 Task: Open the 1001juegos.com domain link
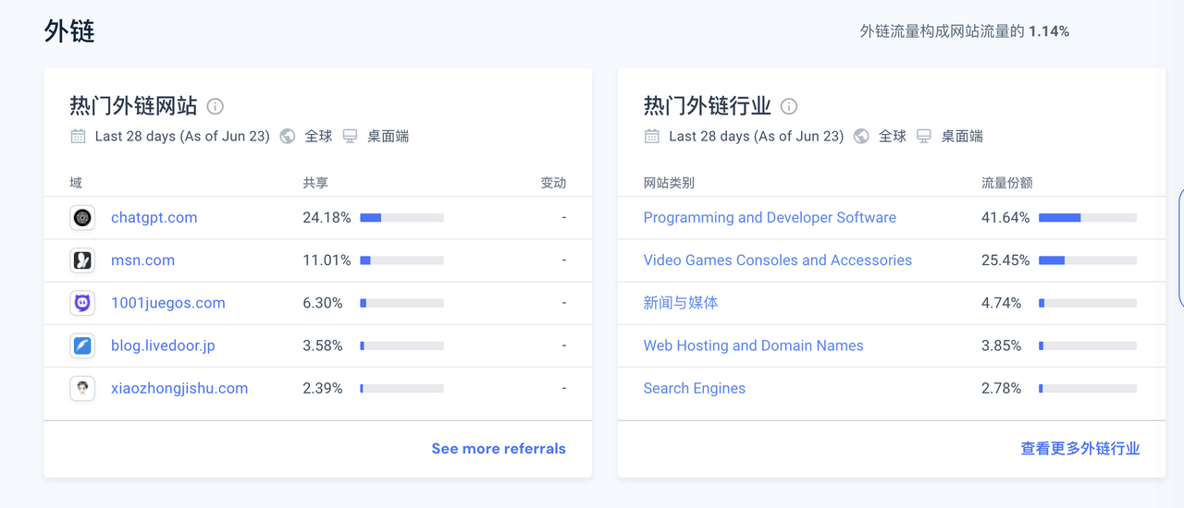(167, 303)
